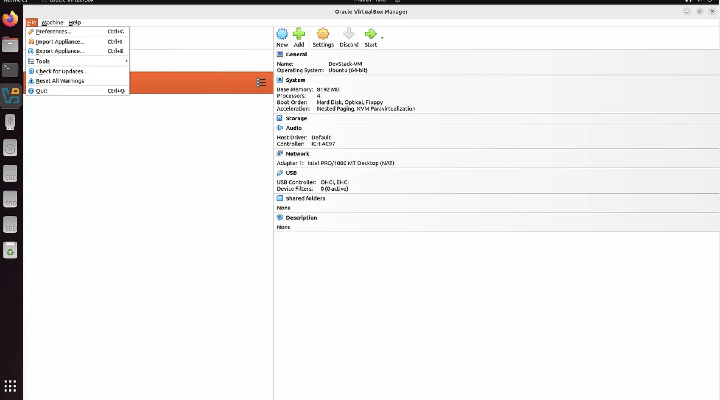Click the Network section adapter icon
This screenshot has height=400, width=720.
pos(279,153)
